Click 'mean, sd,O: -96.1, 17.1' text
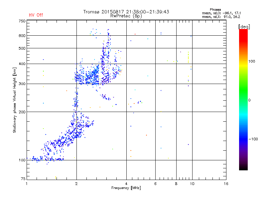 coord(221,13)
